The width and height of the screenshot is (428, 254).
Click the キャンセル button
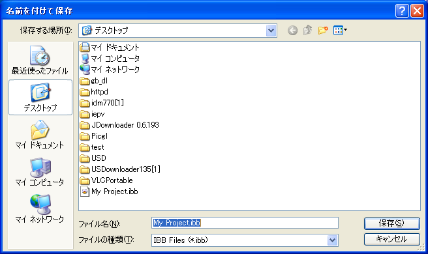pyautogui.click(x=391, y=239)
